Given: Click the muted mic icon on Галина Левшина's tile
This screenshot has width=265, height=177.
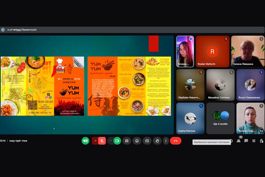Looking at the screenshot, I should coord(261,39).
